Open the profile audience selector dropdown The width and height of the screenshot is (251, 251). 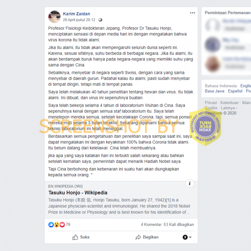click(187, 237)
